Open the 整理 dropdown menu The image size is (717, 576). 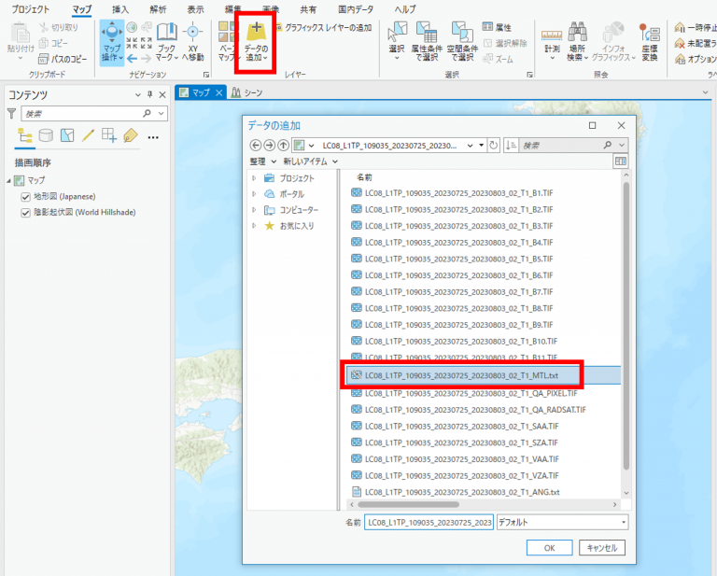(x=263, y=162)
